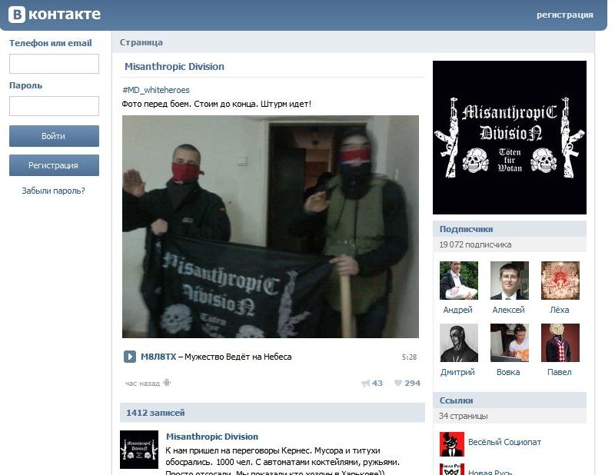
Task: Open the Ссылки section header
Action: tap(510, 400)
